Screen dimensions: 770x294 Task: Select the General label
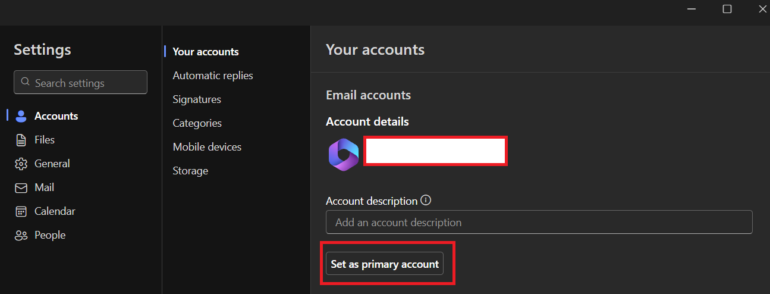52,164
